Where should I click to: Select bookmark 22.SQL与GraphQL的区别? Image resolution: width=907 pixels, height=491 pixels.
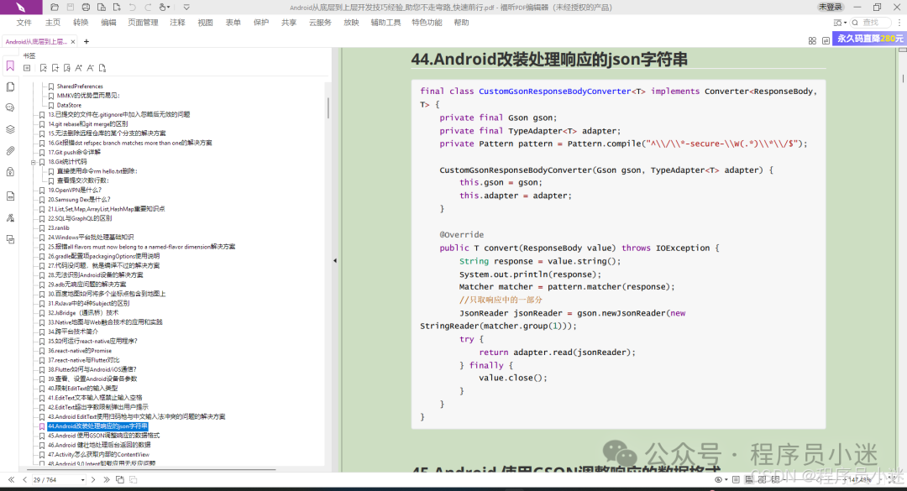(x=80, y=218)
